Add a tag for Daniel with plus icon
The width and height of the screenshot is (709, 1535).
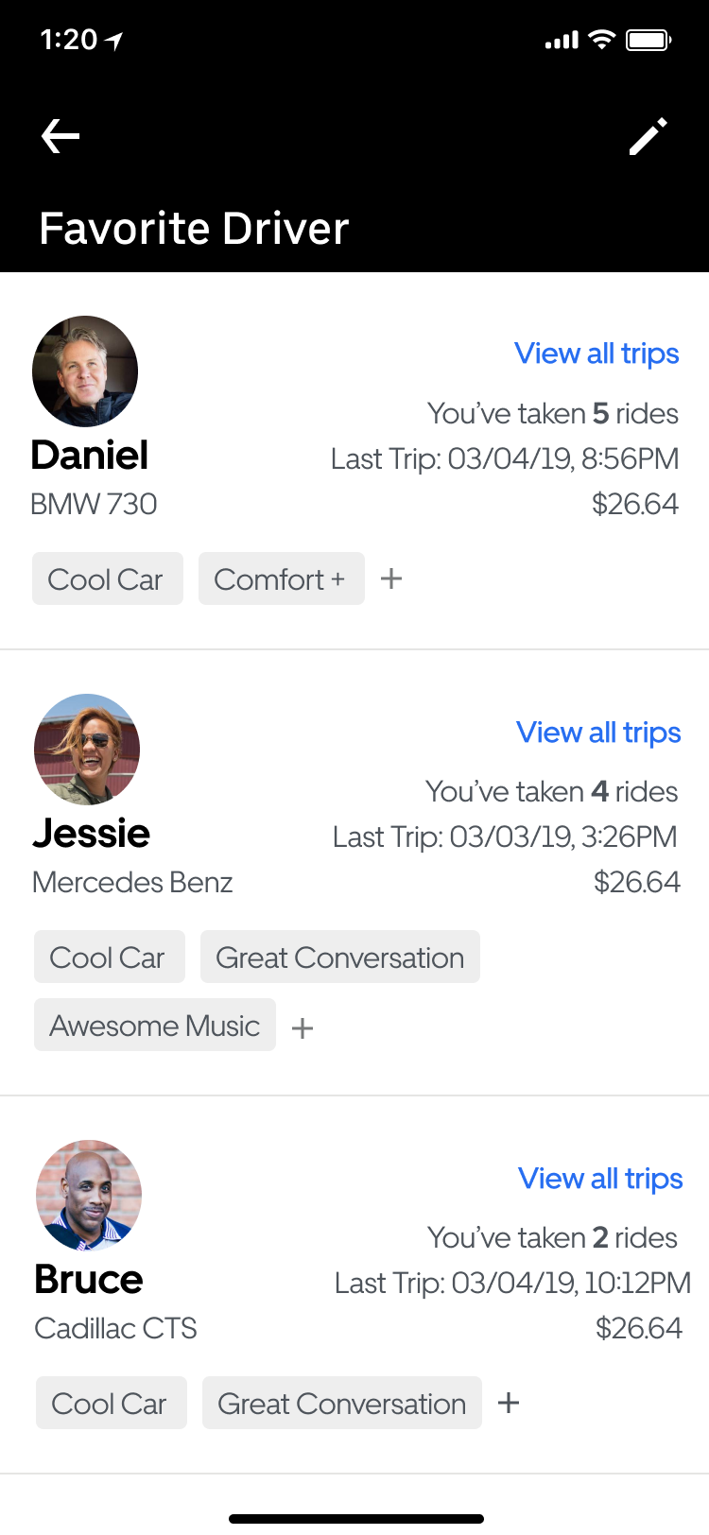(x=391, y=578)
